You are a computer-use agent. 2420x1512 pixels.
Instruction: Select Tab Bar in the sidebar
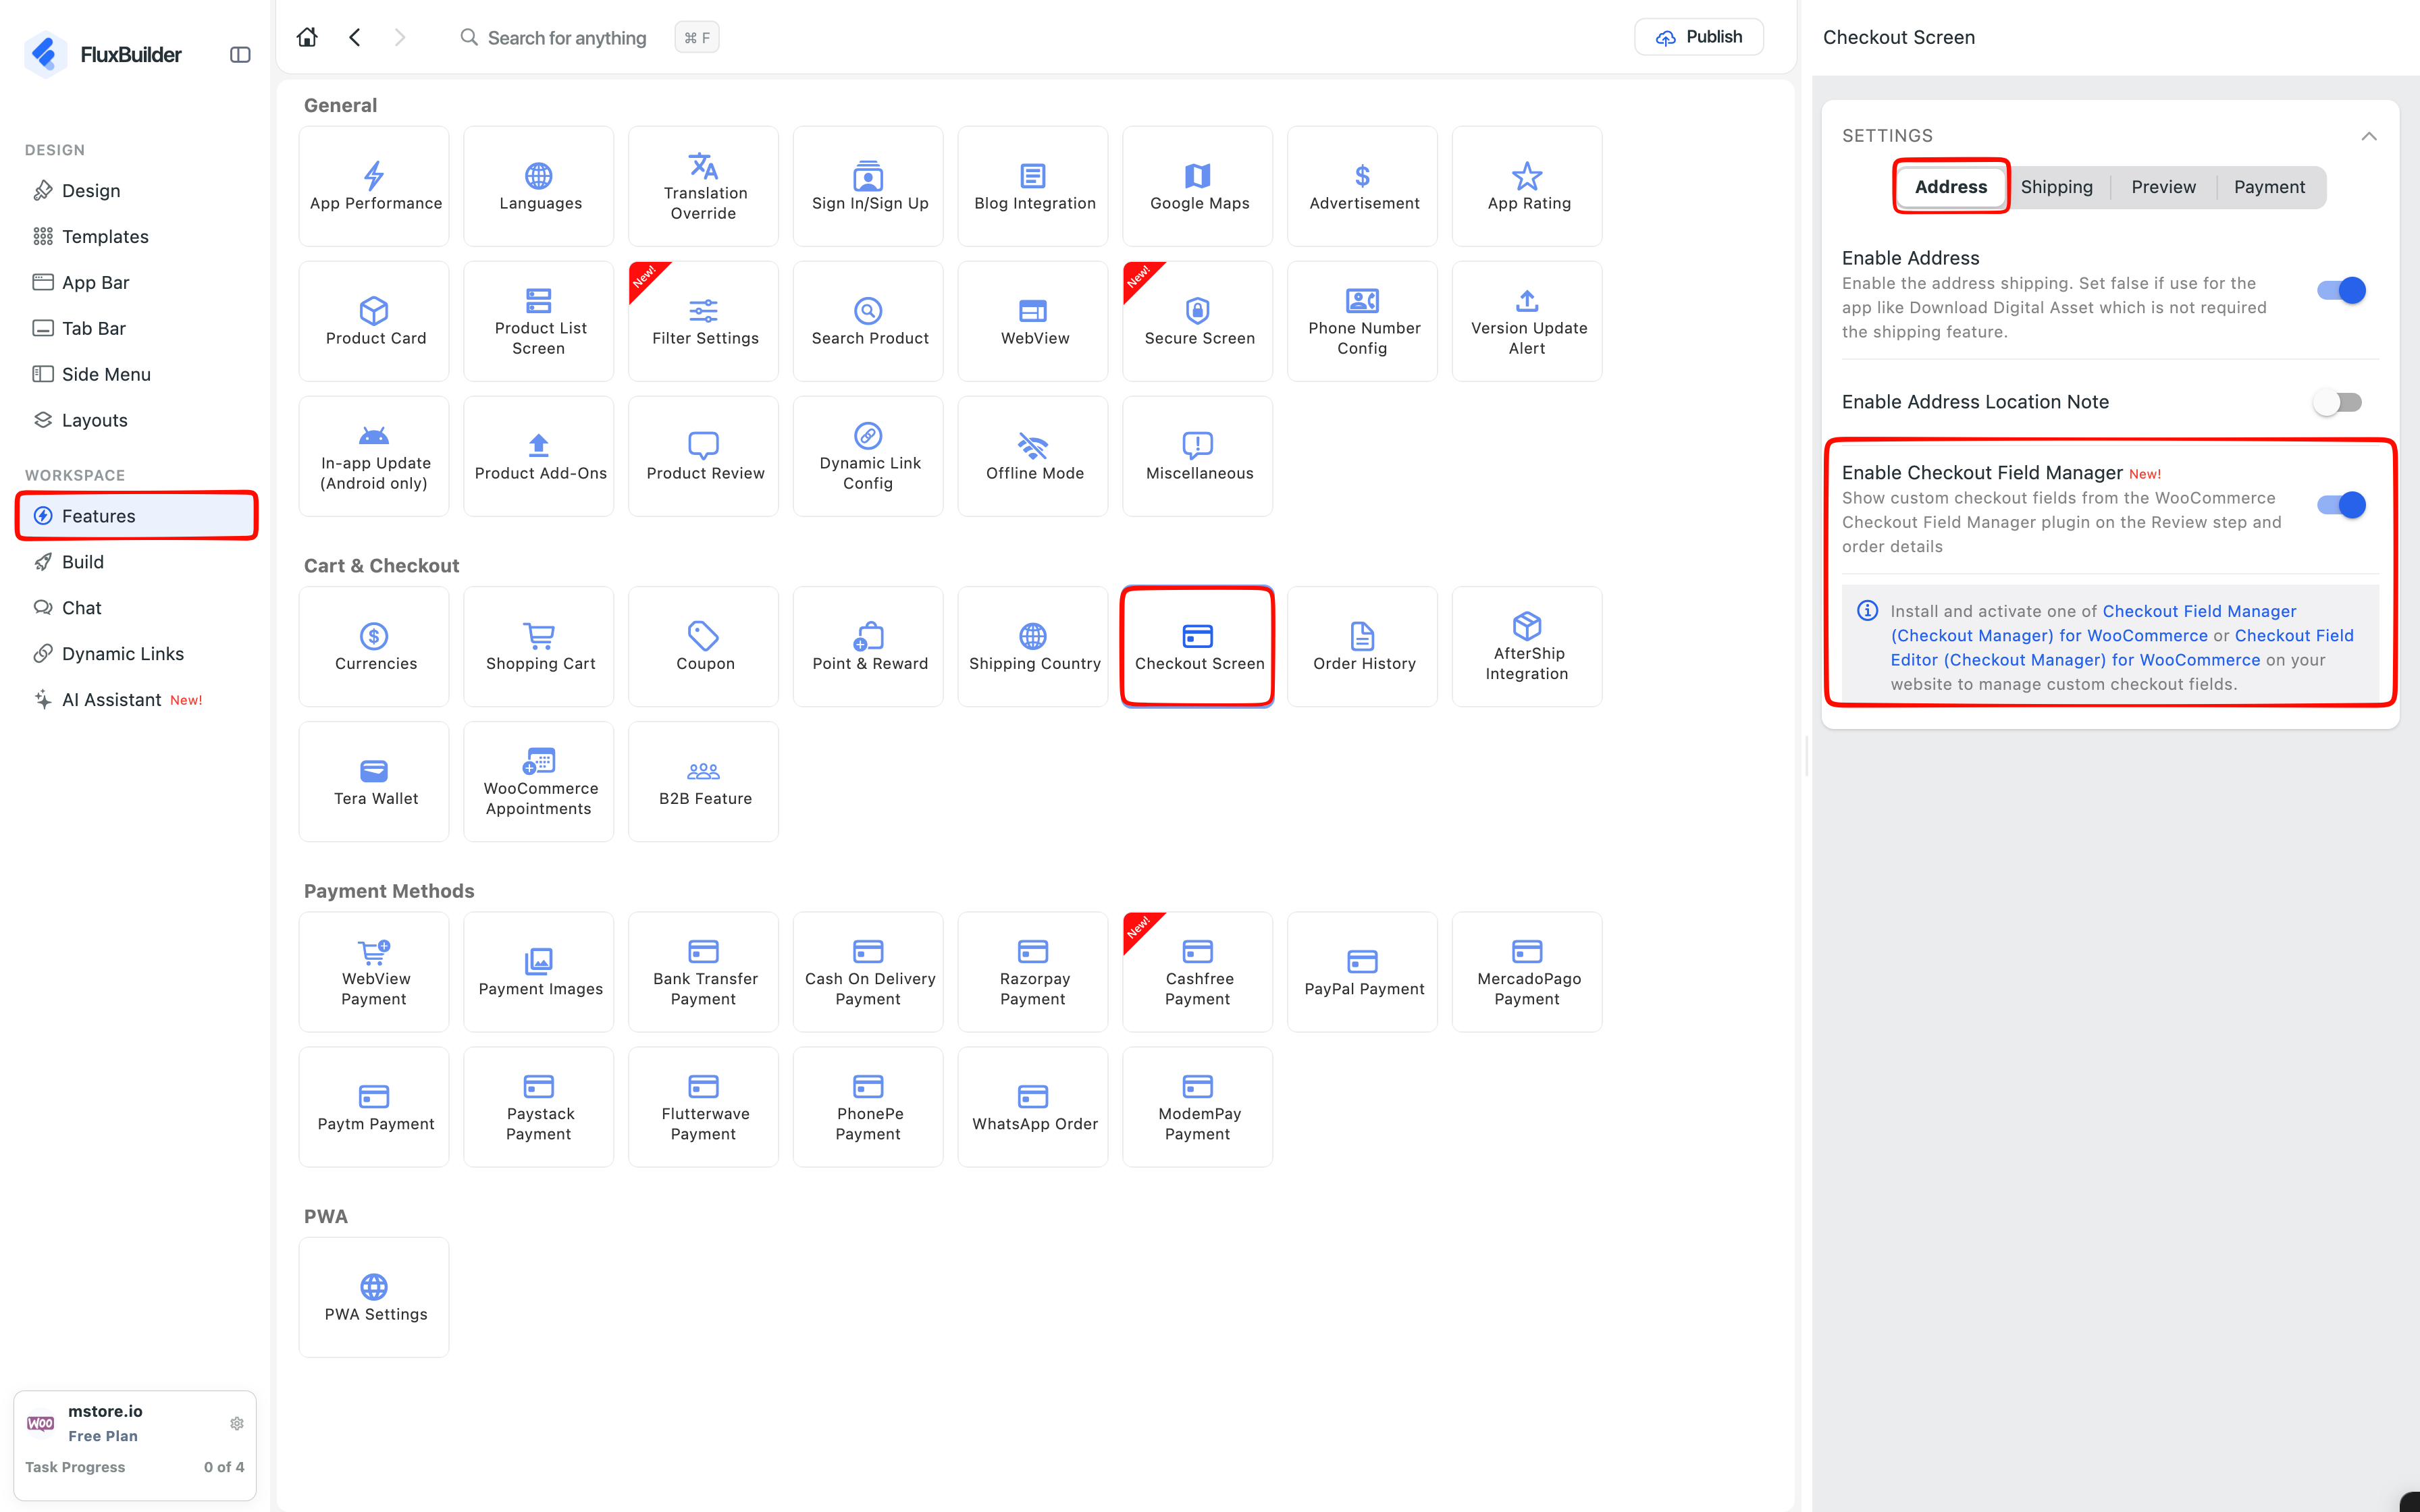135,328
